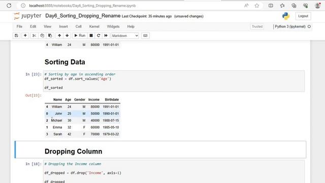Image resolution: width=325 pixels, height=183 pixels.
Task: Click into the df.drop Income code cell
Action: 174,172
